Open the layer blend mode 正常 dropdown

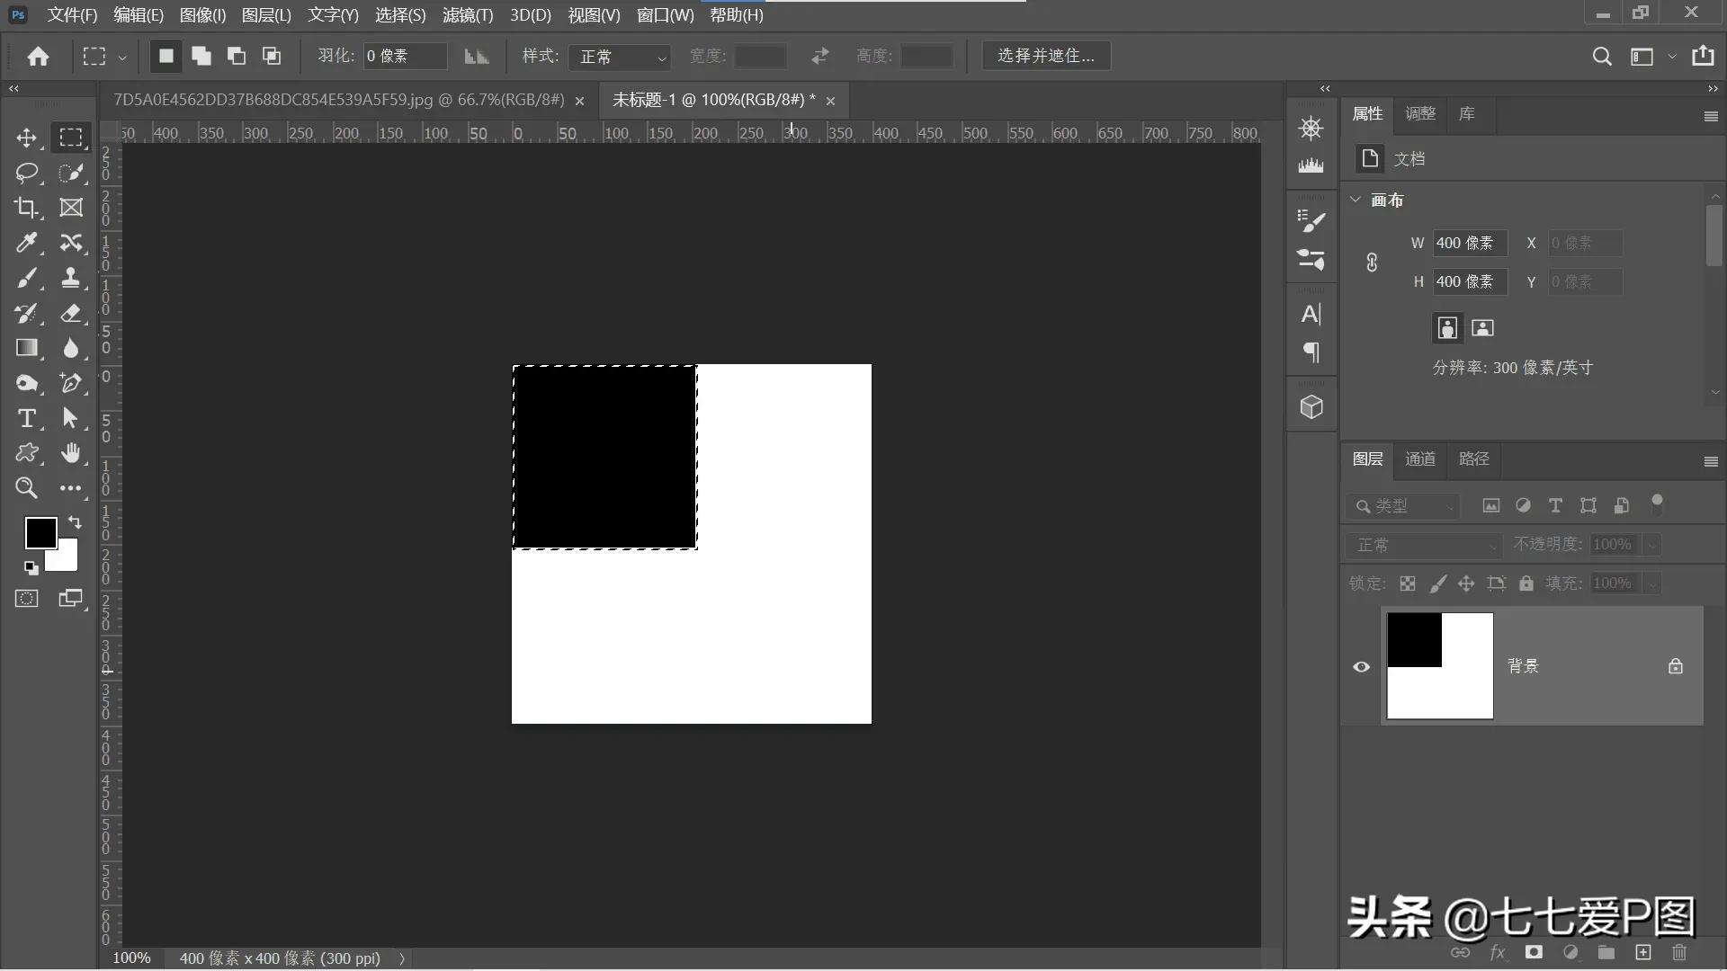pos(1424,545)
